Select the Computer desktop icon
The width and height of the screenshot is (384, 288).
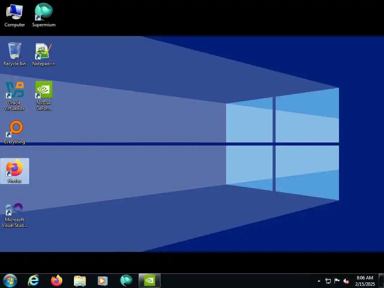point(15,15)
